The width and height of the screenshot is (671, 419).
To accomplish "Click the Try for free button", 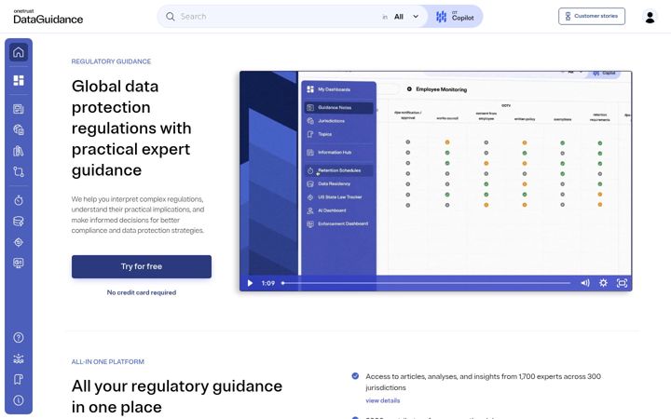I will [x=142, y=266].
